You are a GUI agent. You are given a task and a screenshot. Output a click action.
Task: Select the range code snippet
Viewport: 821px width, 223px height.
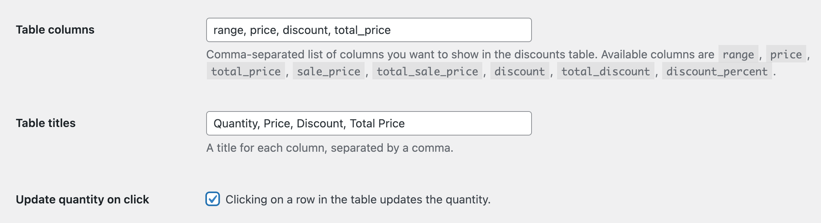pyautogui.click(x=739, y=55)
